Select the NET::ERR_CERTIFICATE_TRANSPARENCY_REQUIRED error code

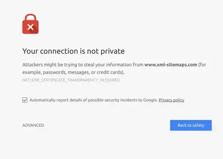click(71, 80)
